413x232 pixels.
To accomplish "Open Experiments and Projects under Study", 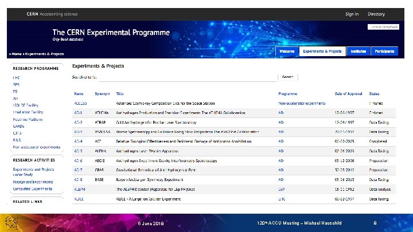I will [x=33, y=172].
